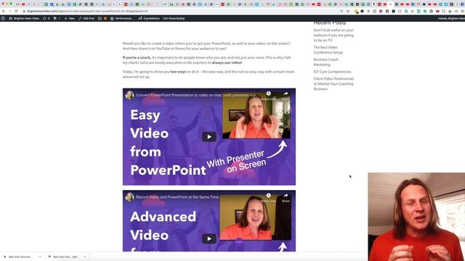The width and height of the screenshot is (465, 261).
Task: Click Watch later clock on Advanced Video
Action: tap(268, 195)
